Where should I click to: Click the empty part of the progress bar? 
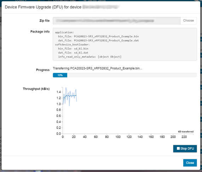132,75
